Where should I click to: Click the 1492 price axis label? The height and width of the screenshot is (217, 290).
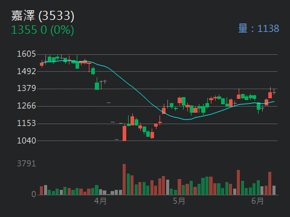pyautogui.click(x=27, y=71)
